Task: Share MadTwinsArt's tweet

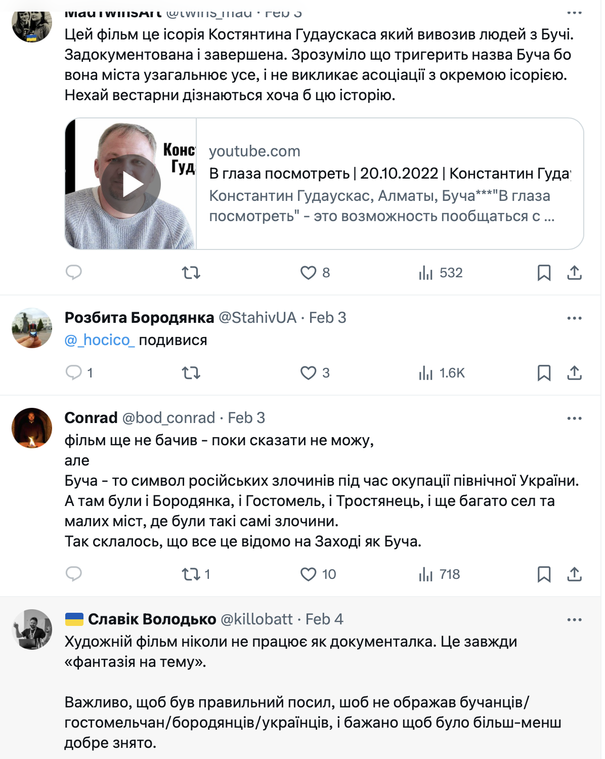Action: click(x=575, y=273)
